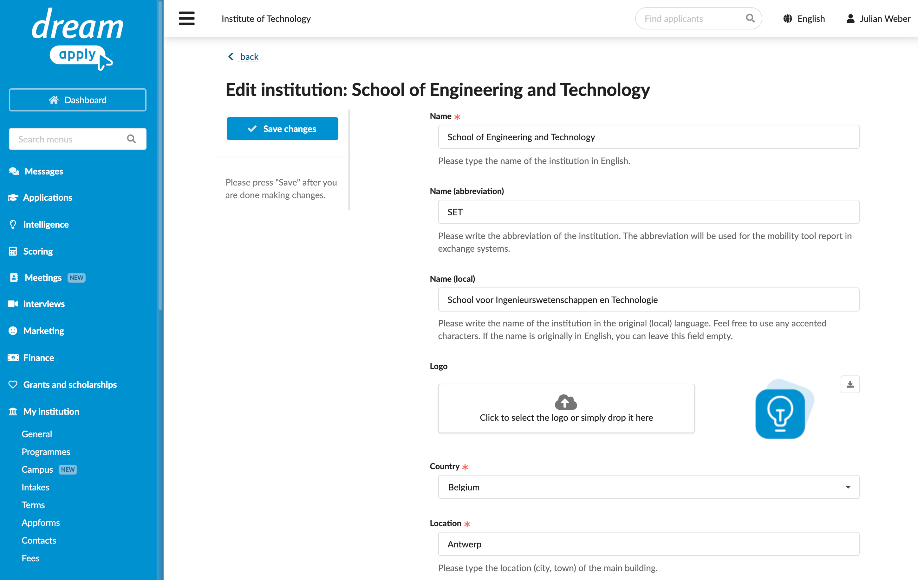Click the Name input field
This screenshot has height=580, width=918.
click(x=648, y=137)
